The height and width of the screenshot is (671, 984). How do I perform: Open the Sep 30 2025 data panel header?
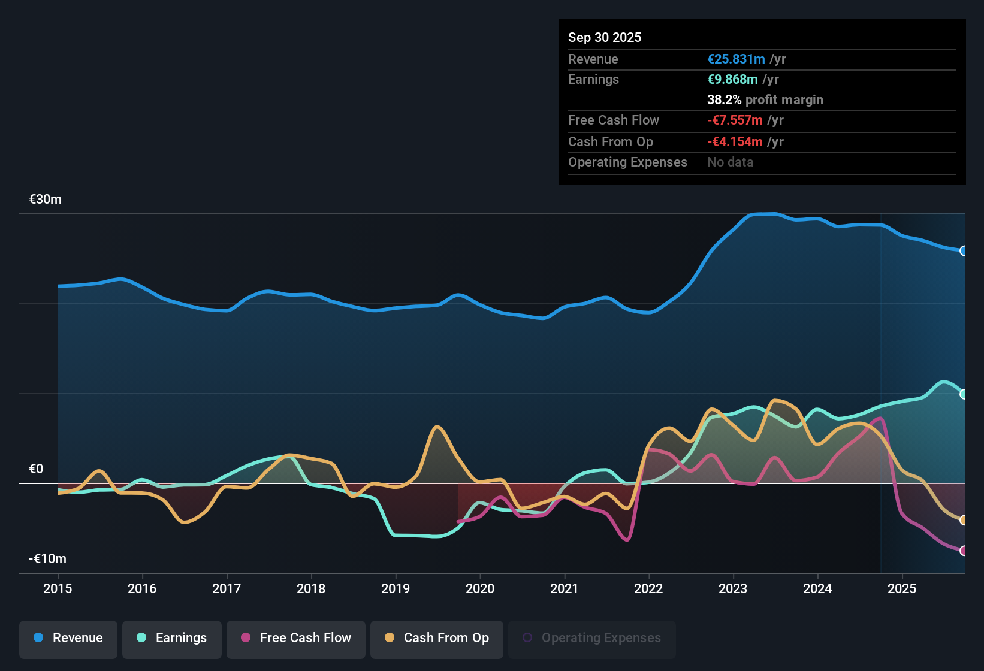tap(605, 37)
